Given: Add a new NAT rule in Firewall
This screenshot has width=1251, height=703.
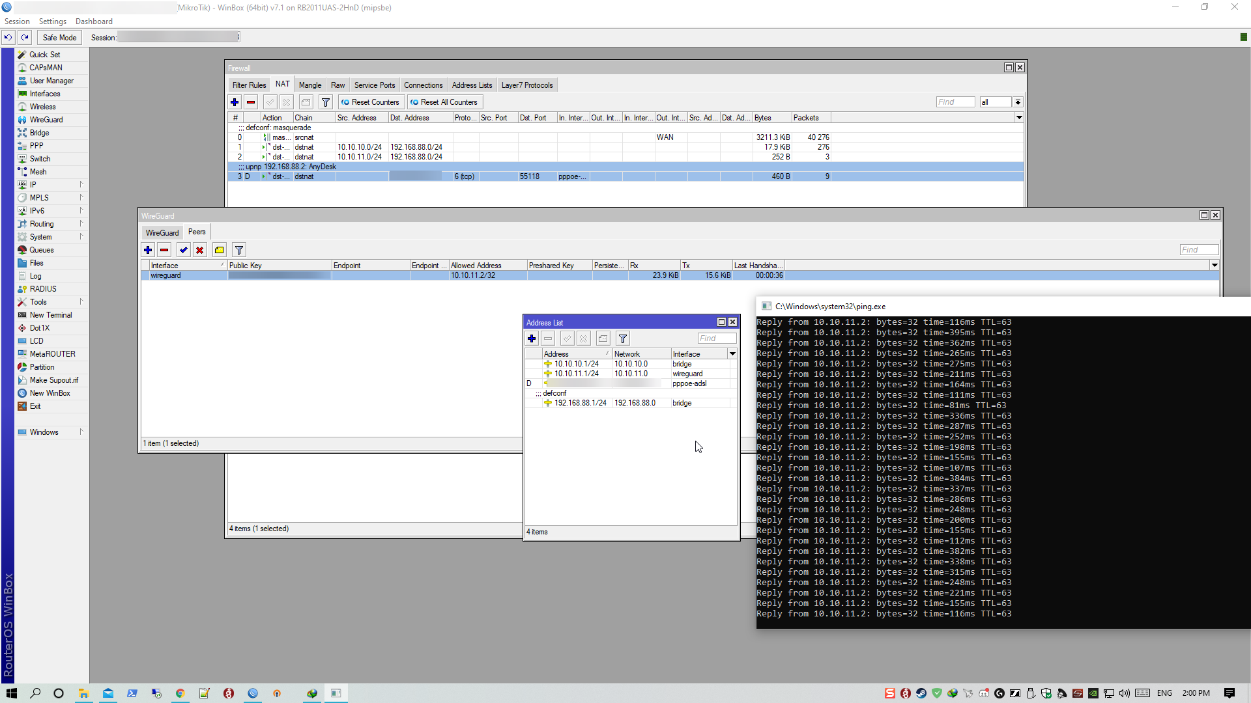Looking at the screenshot, I should pos(235,102).
